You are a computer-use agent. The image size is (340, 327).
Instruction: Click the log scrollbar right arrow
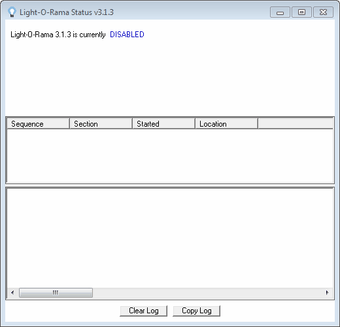[x=327, y=292]
